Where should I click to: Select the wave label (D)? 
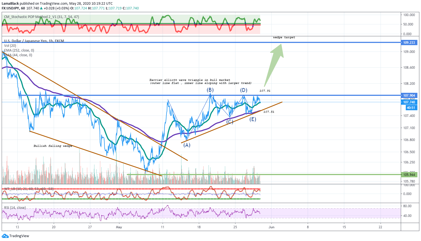tap(243, 90)
